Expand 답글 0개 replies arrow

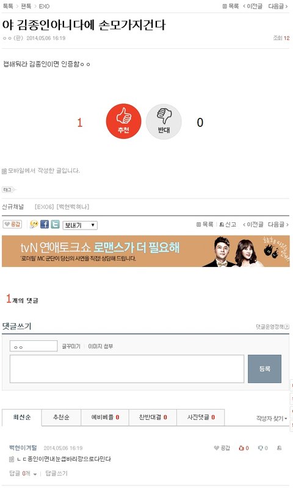pos(35,474)
